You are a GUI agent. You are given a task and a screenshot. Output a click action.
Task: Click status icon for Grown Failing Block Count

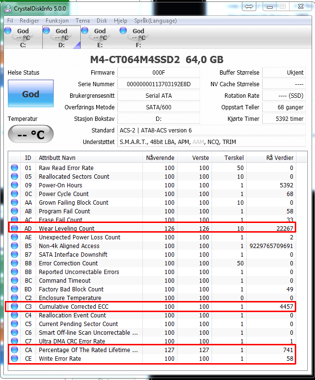(14, 202)
